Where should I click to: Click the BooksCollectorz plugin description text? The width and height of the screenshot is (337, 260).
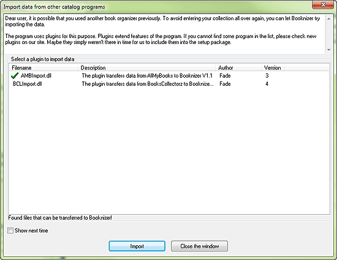coord(148,84)
